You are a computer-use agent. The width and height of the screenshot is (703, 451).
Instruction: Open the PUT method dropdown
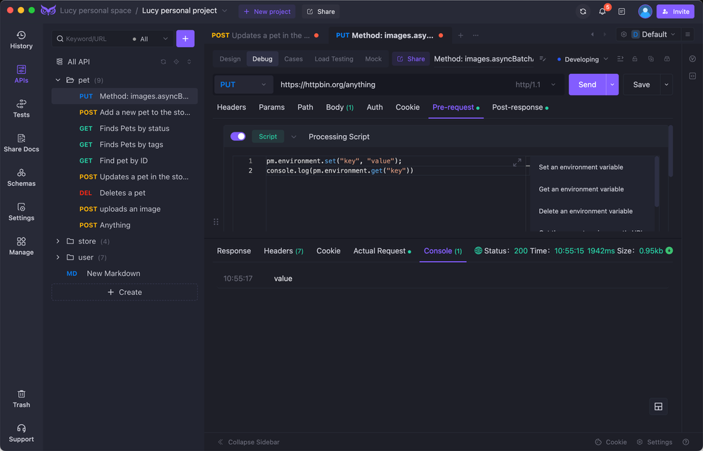243,84
